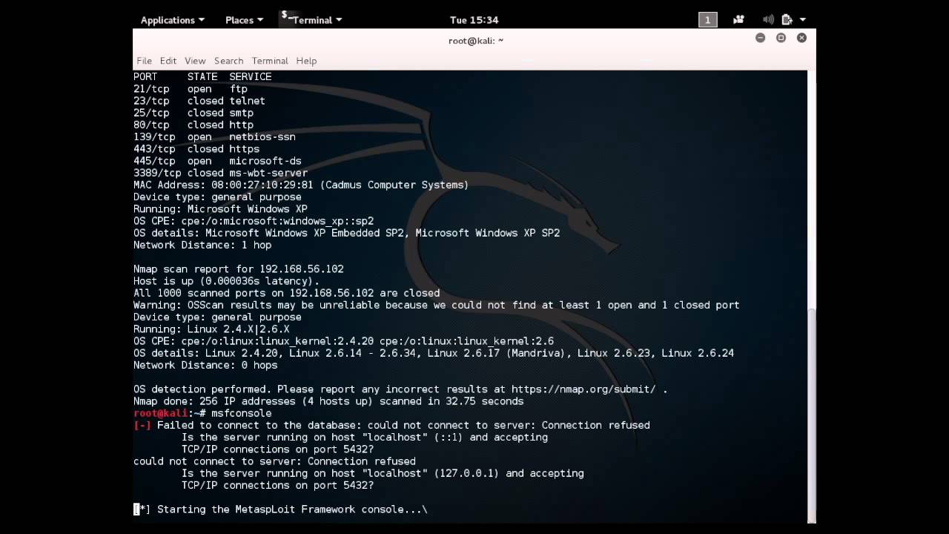Viewport: 949px width, 534px height.
Task: Click the "Nmap done: 256 IP addresses" line
Action: tap(328, 401)
